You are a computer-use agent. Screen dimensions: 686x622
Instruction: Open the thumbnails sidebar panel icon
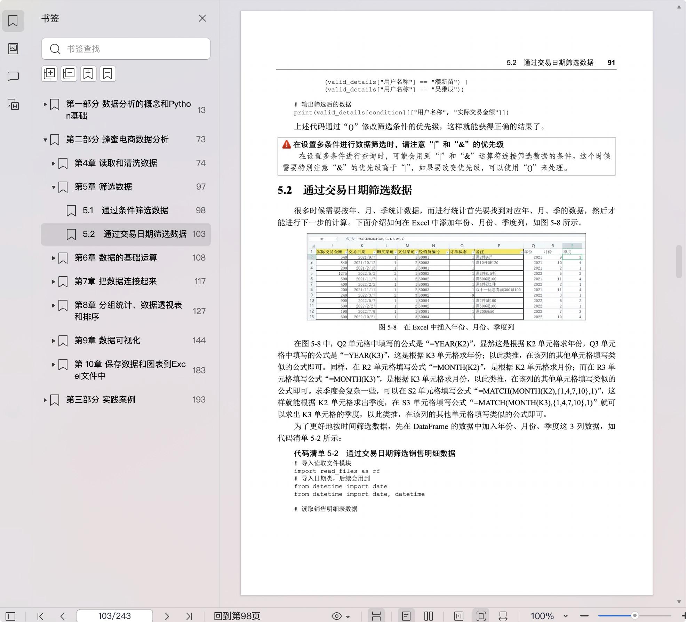coord(13,48)
